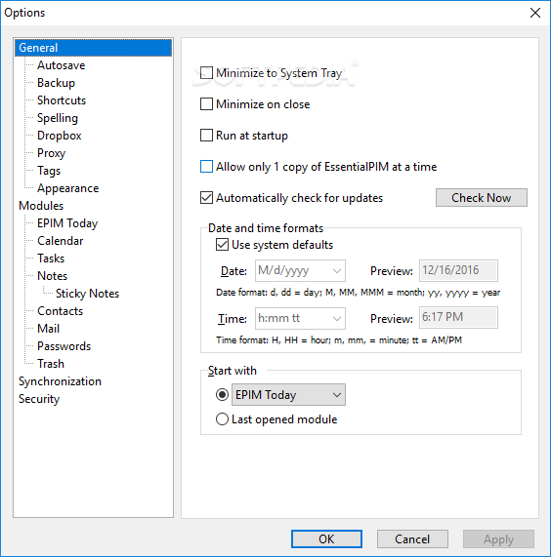The width and height of the screenshot is (551, 557).
Task: Expand the Start with module dropdown
Action: pyautogui.click(x=288, y=395)
